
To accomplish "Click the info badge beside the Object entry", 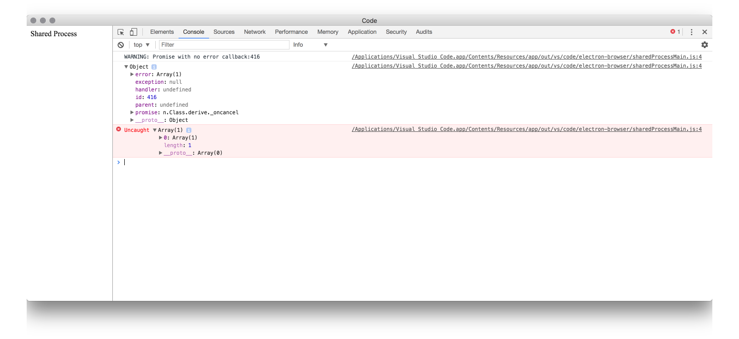I will coord(153,66).
